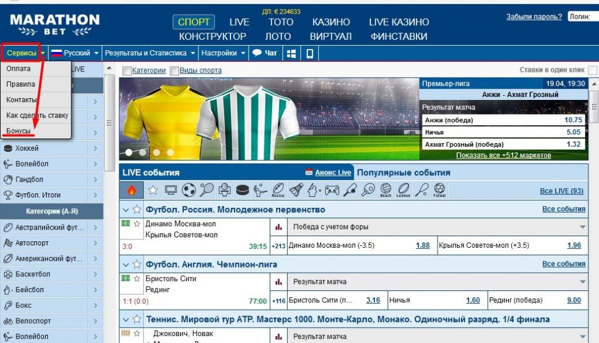Tick the Виды спорта checkbox
The image size is (599, 343).
pos(174,71)
